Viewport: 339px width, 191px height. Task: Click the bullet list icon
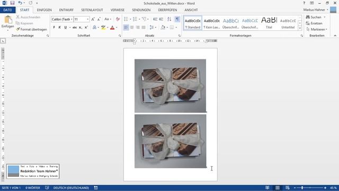pos(126,19)
